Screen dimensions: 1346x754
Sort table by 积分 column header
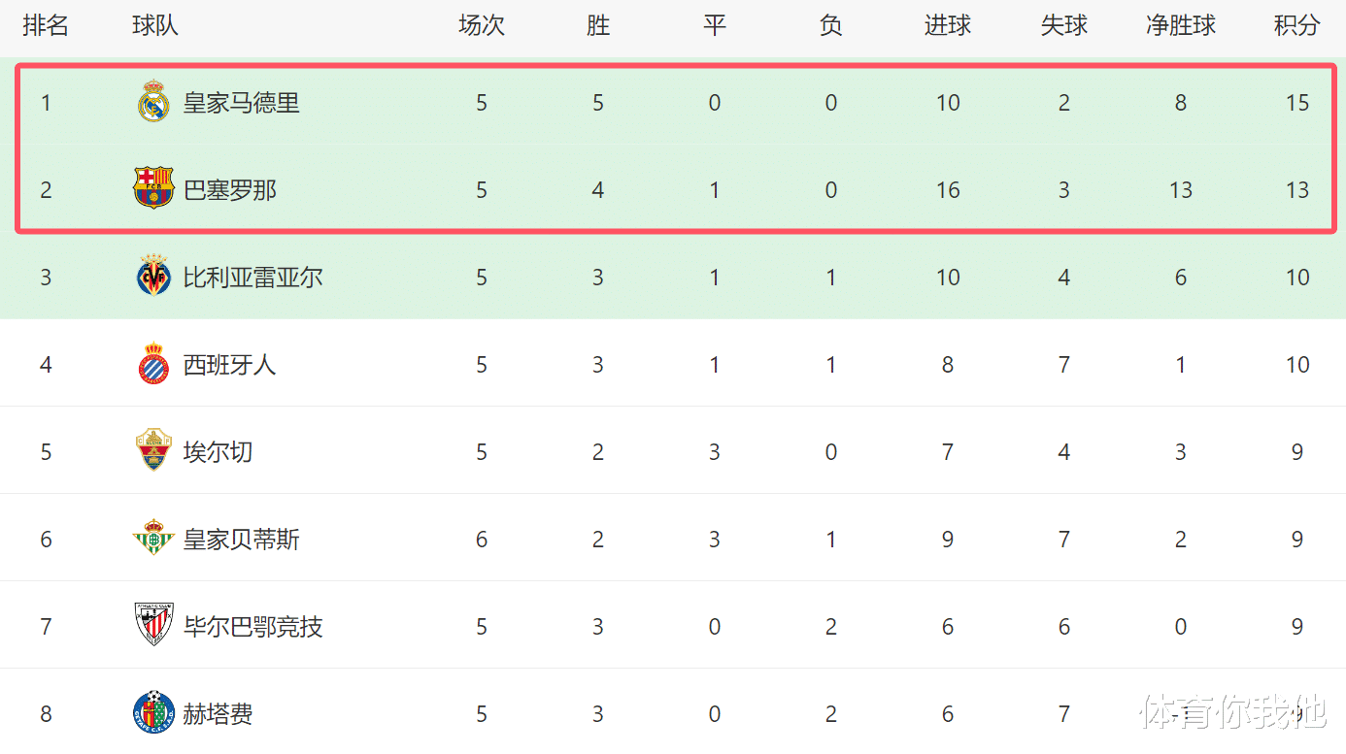coord(1296,26)
